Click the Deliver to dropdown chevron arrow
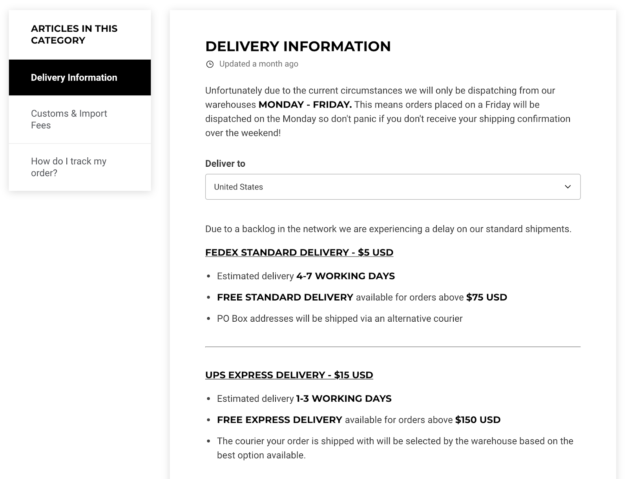The height and width of the screenshot is (479, 628). [568, 187]
